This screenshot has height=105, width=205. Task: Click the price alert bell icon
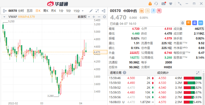point(183,23)
